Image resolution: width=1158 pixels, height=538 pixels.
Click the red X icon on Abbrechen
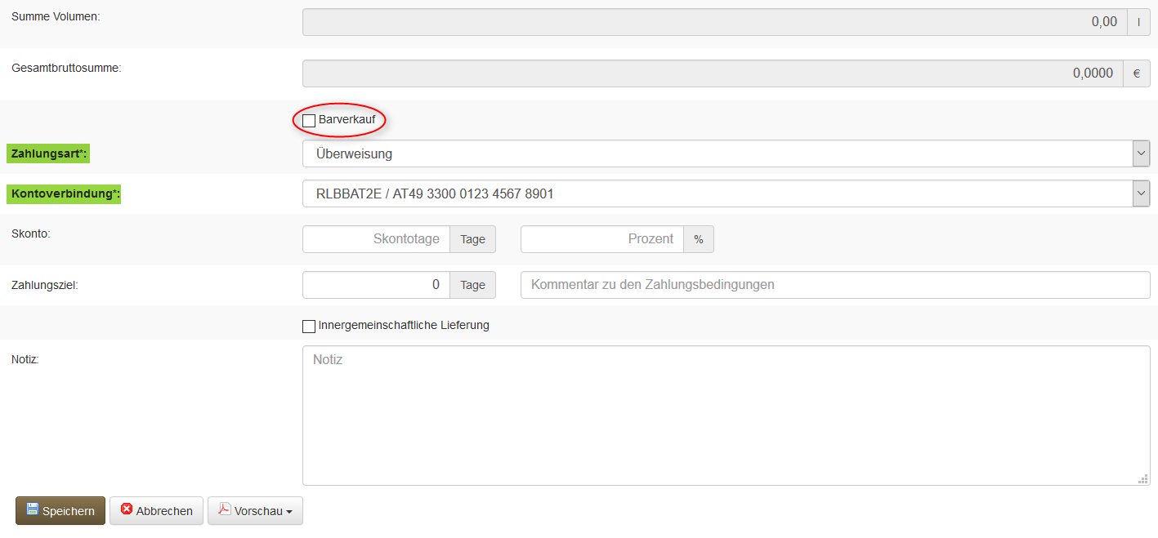[127, 509]
